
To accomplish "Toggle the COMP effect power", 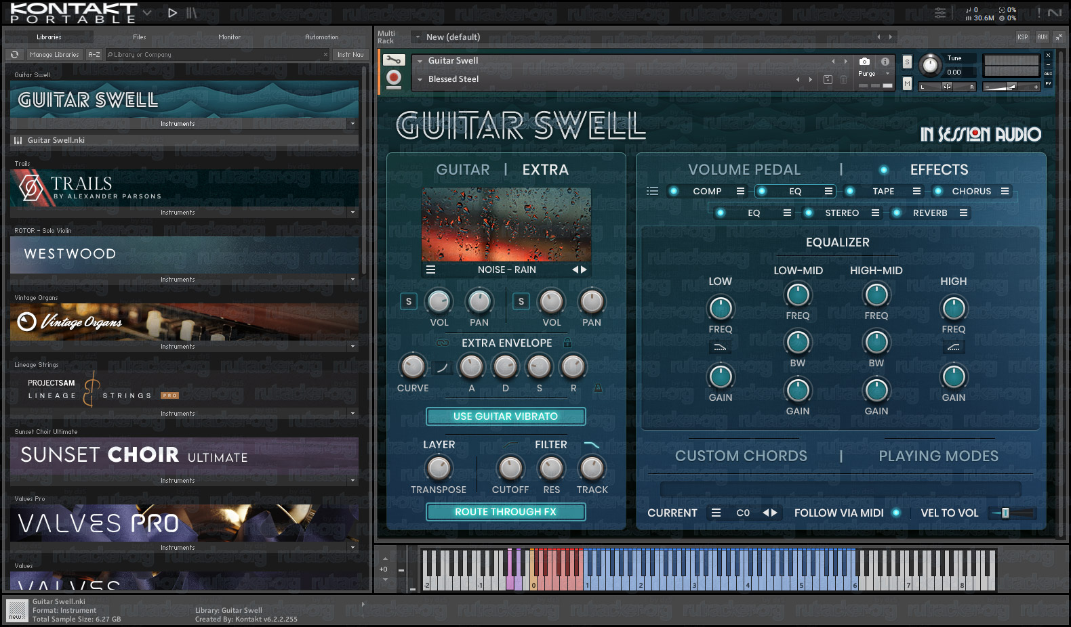I will click(x=674, y=191).
